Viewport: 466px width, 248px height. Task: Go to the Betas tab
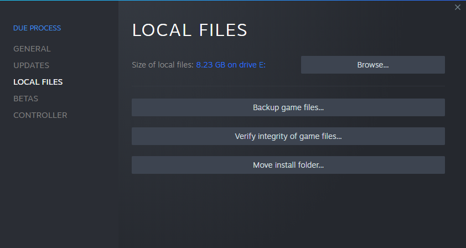click(25, 99)
